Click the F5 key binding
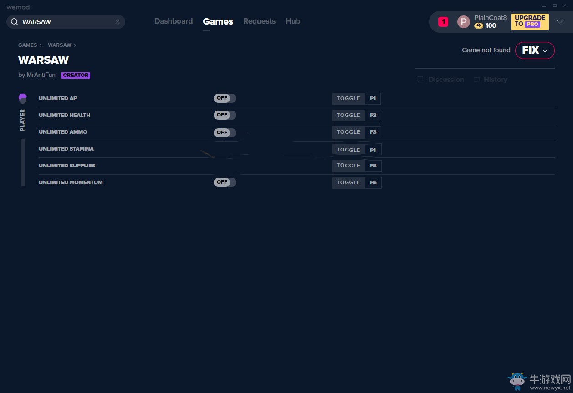The height and width of the screenshot is (393, 573). [x=373, y=166]
